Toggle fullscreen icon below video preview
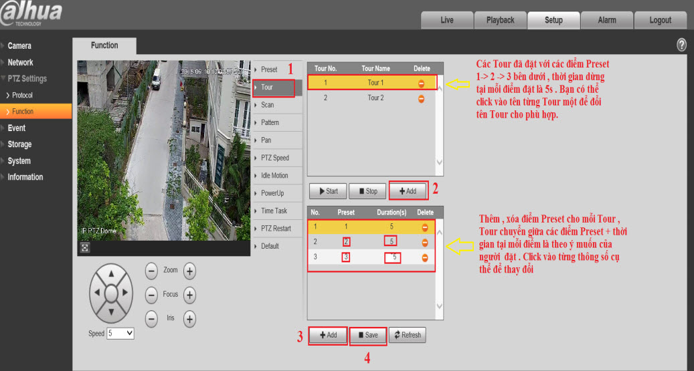694x371 pixels. tap(85, 247)
